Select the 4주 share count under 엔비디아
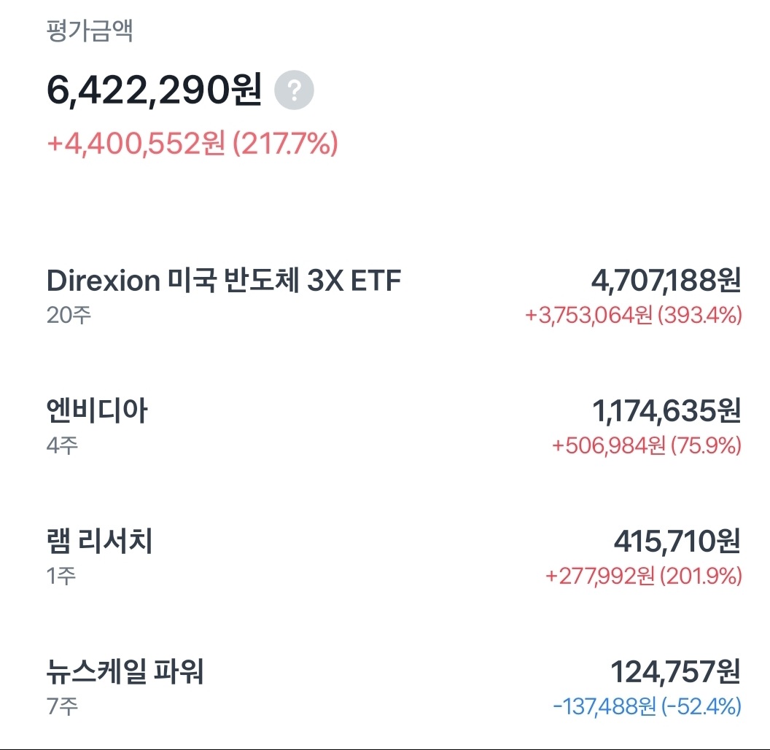 coord(63,445)
